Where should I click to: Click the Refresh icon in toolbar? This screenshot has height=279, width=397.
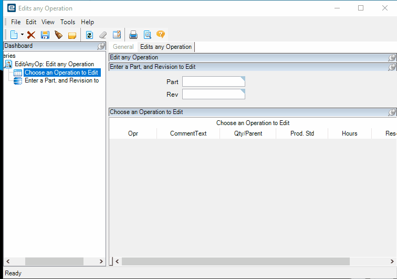[89, 35]
